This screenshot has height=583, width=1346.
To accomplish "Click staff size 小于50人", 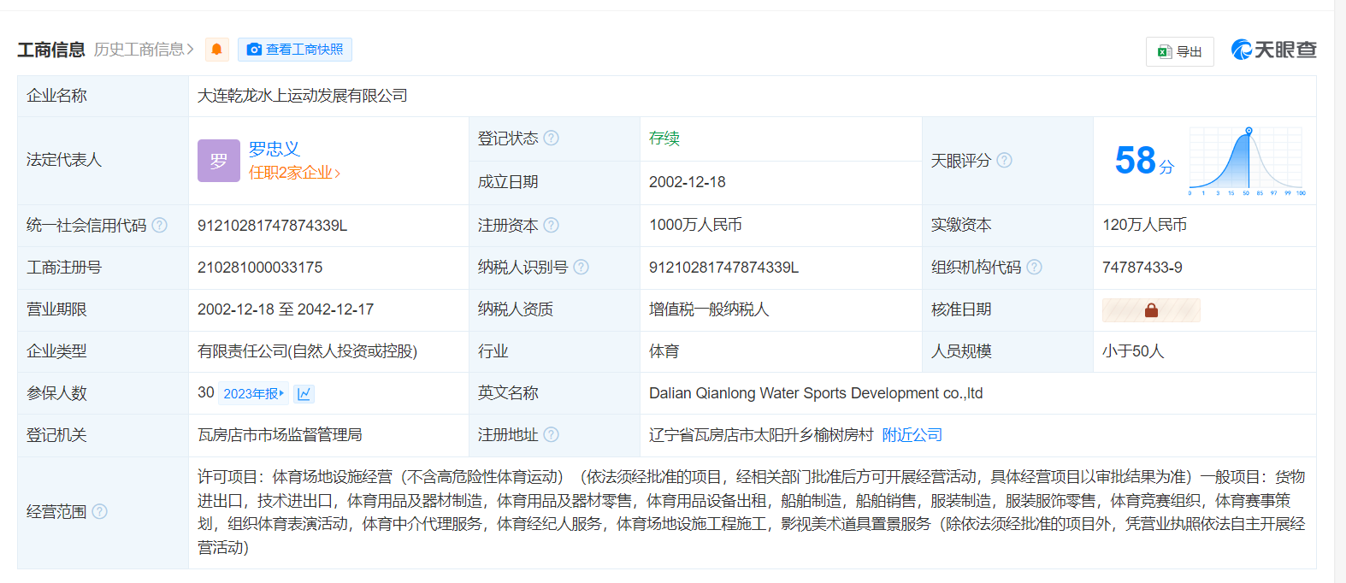I will [x=1133, y=351].
